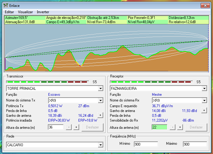
Task: Click the receiver Mestre function value
Action: pyautogui.click(x=157, y=95)
